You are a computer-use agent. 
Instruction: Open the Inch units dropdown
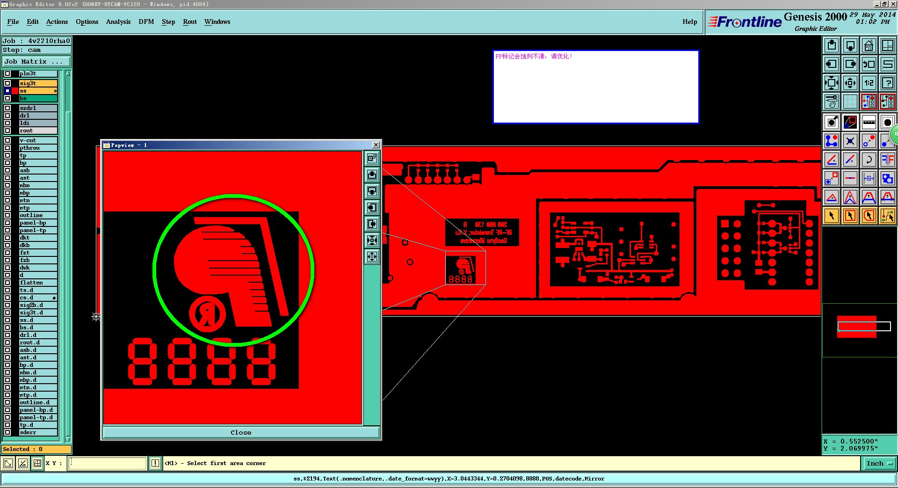coord(879,463)
